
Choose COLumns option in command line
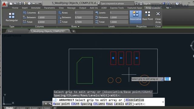click(x=99, y=104)
